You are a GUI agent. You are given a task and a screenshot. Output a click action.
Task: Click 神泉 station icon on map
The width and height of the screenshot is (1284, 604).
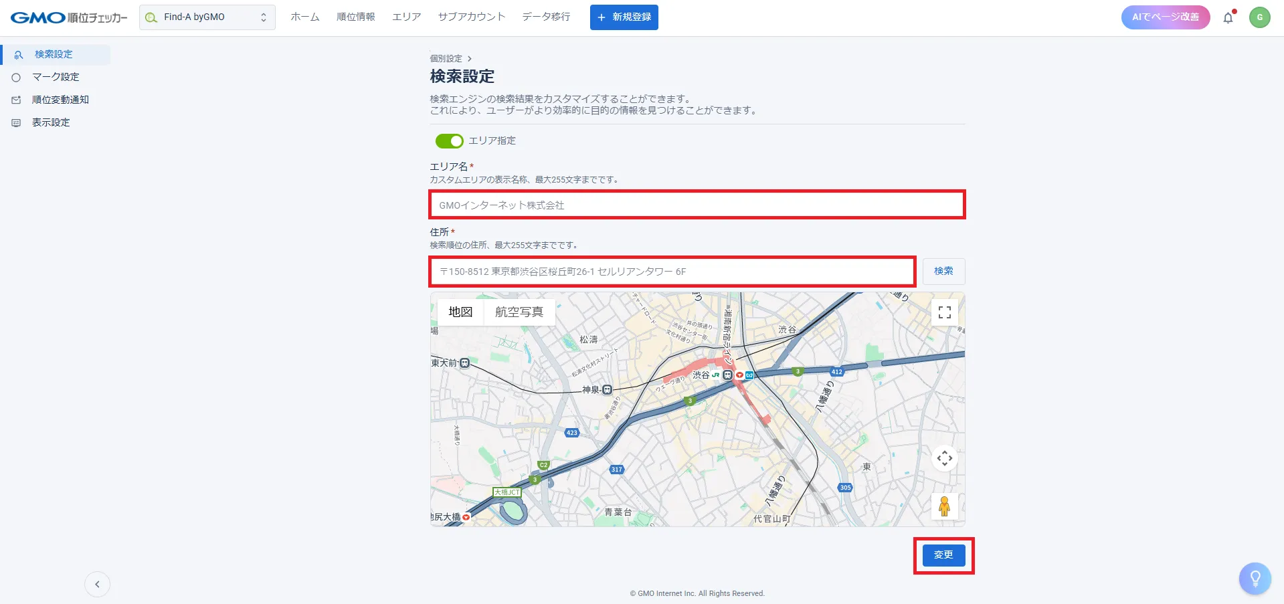coord(608,390)
